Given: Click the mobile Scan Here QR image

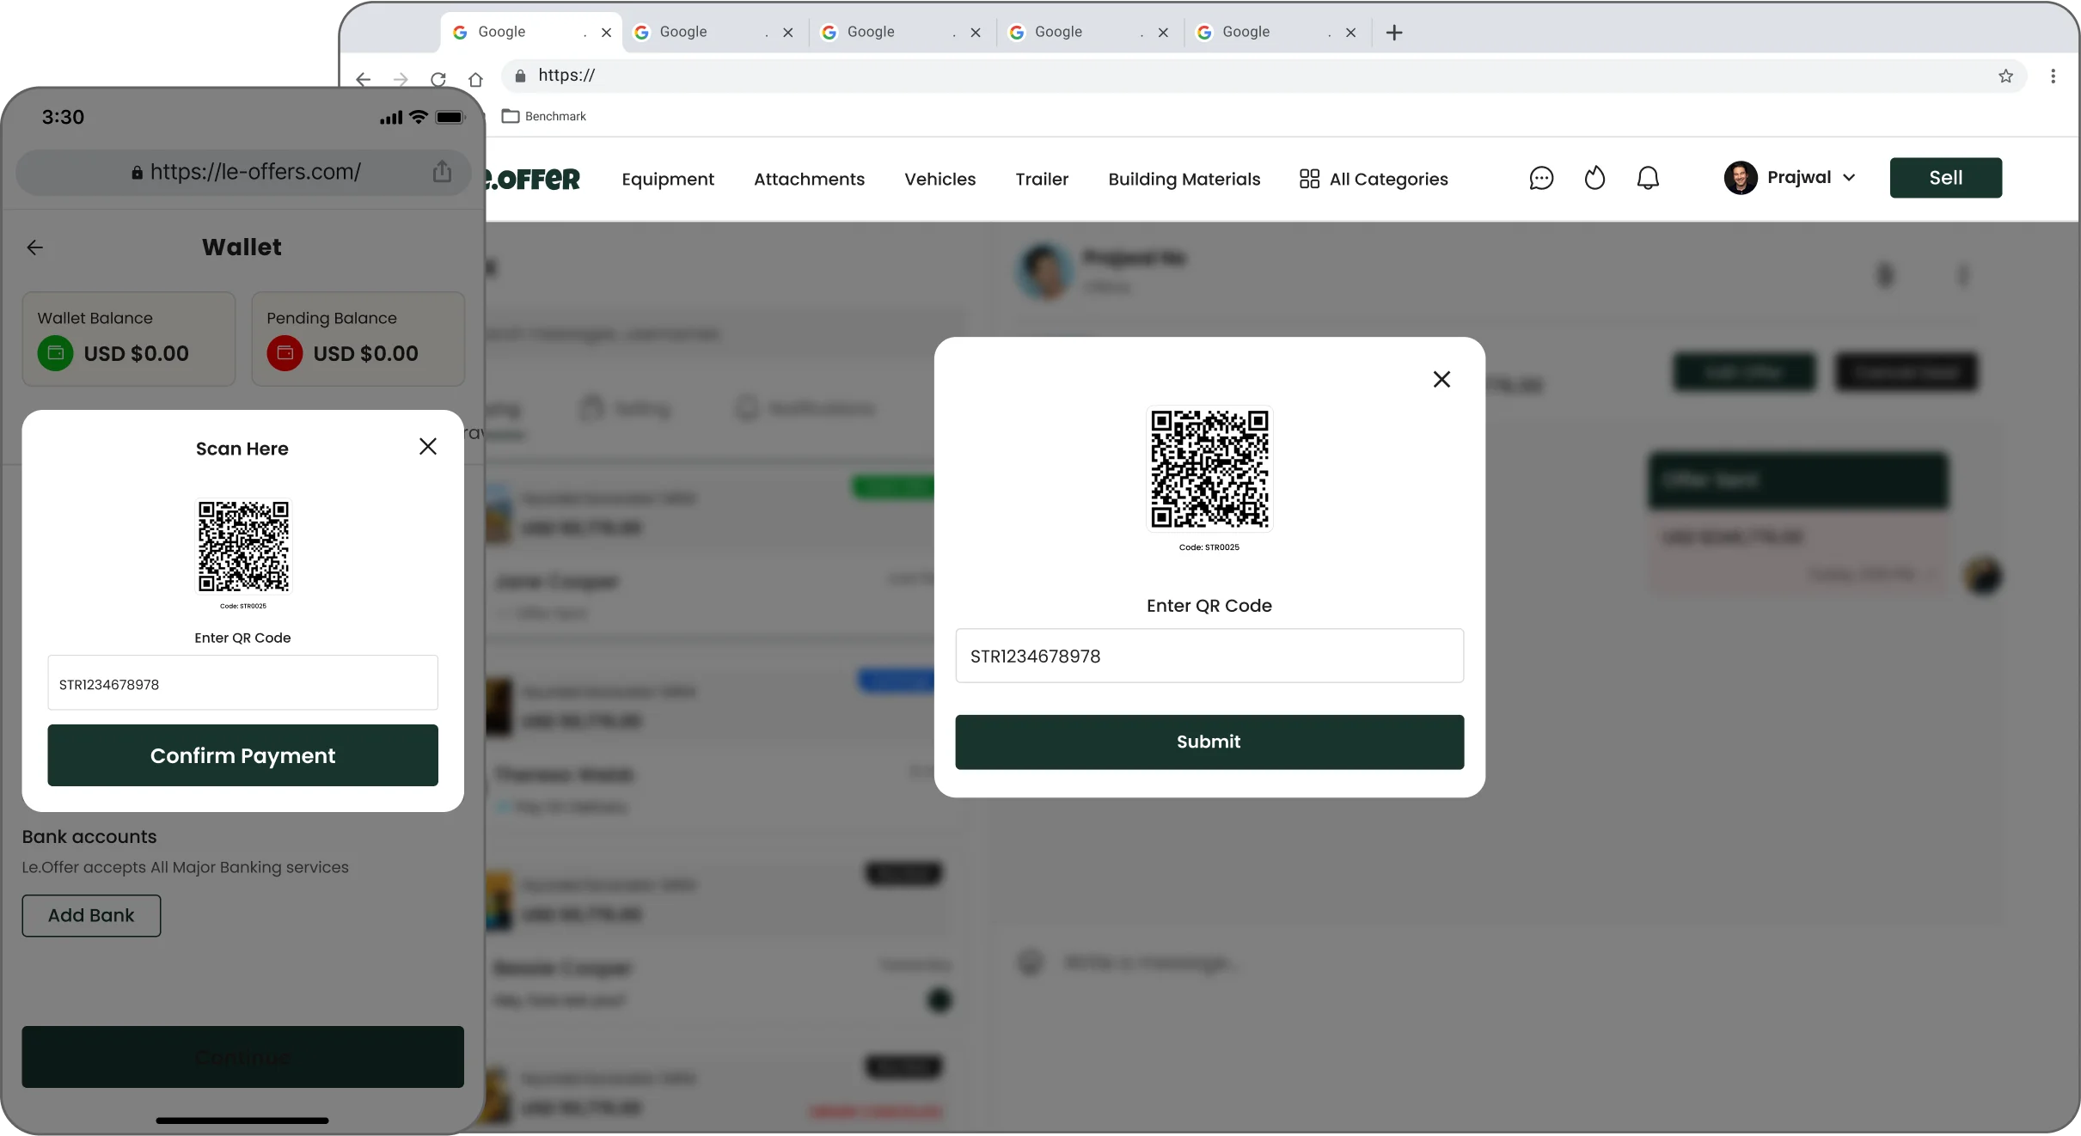Looking at the screenshot, I should [244, 547].
